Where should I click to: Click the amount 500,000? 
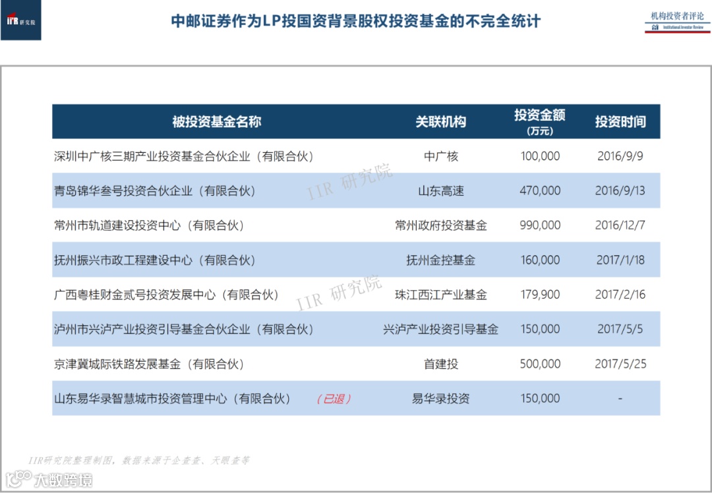click(540, 364)
